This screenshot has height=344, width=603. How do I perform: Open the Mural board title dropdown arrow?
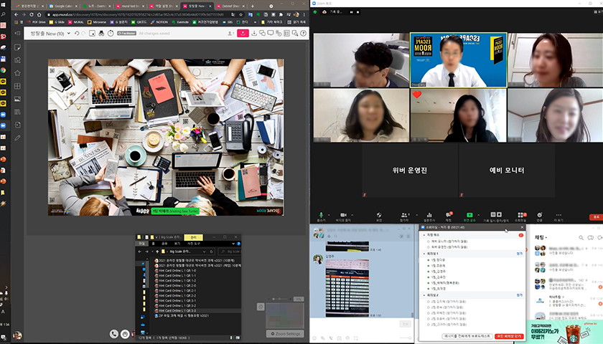point(69,34)
